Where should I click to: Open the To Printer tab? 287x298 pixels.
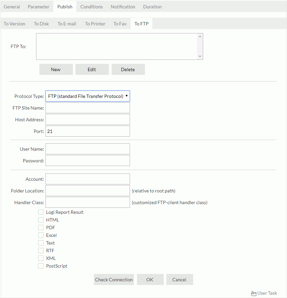95,23
